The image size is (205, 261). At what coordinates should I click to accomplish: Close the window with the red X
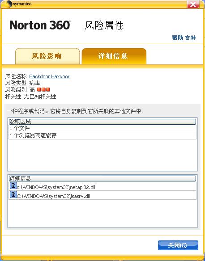pyautogui.click(x=193, y=4)
